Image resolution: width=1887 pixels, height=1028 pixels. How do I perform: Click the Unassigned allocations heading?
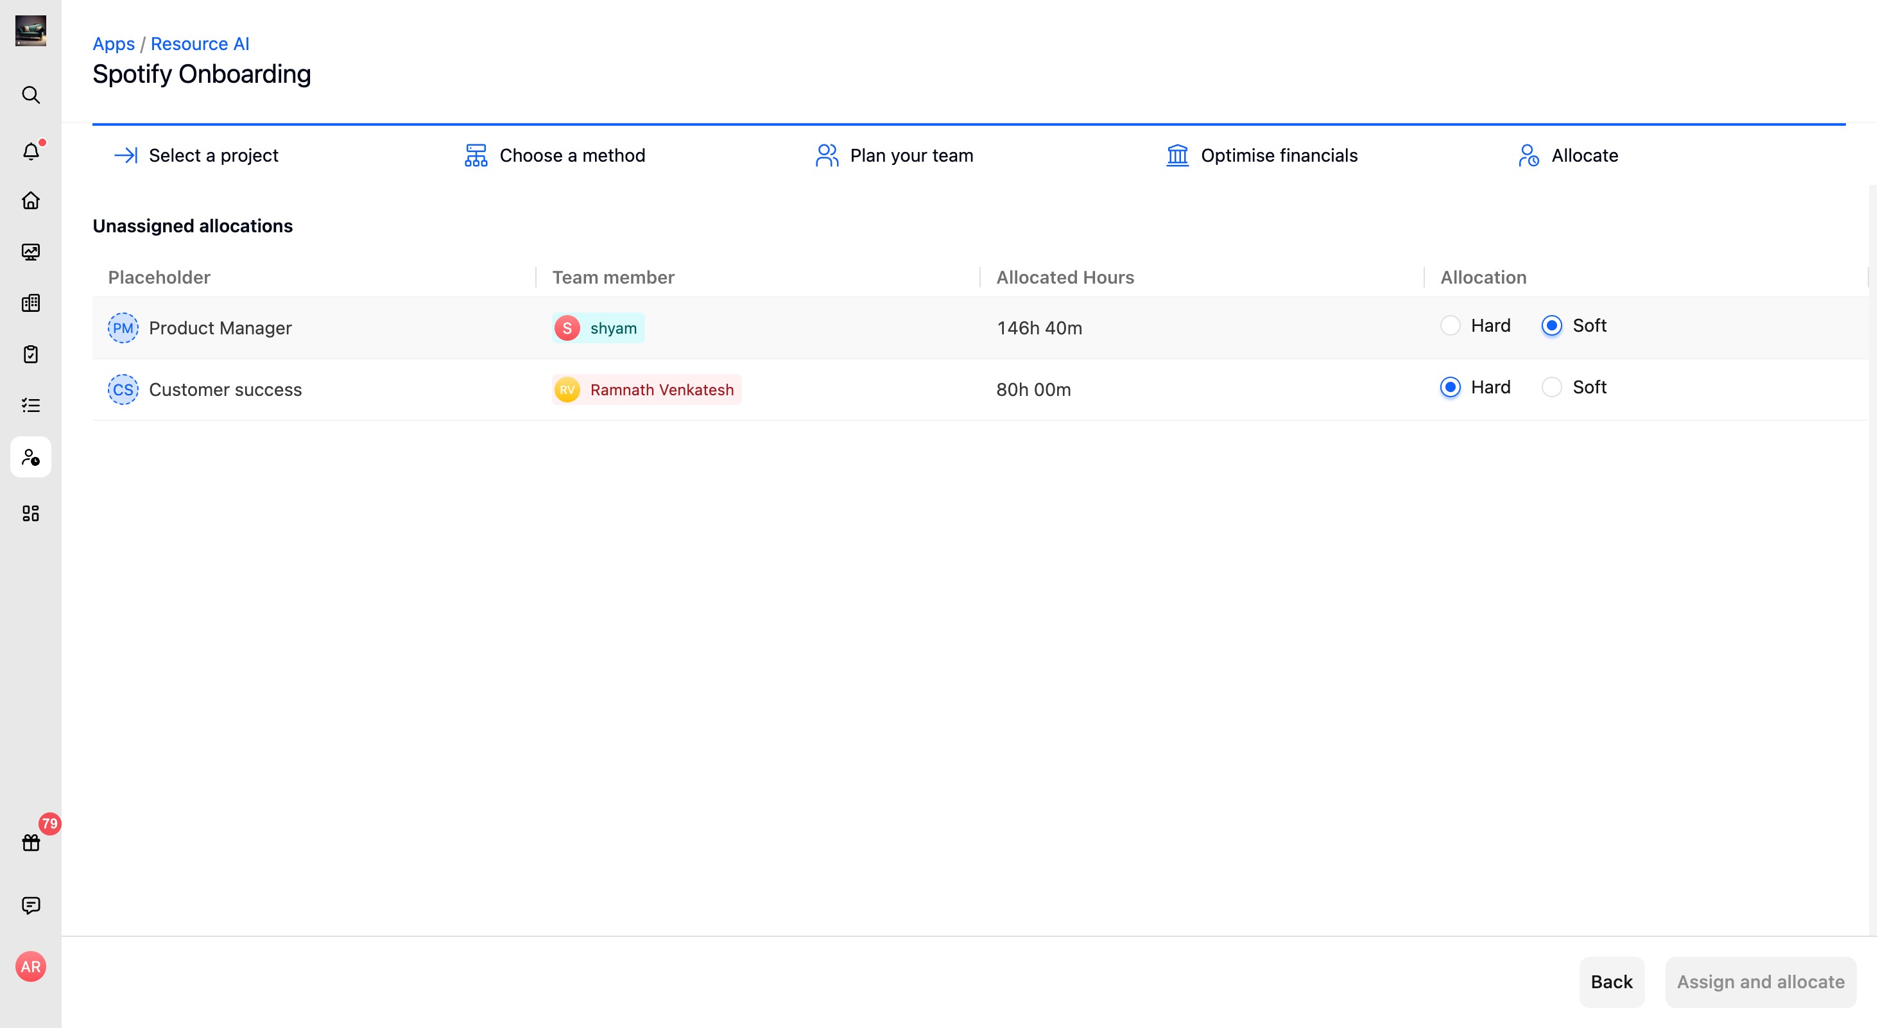(x=193, y=227)
